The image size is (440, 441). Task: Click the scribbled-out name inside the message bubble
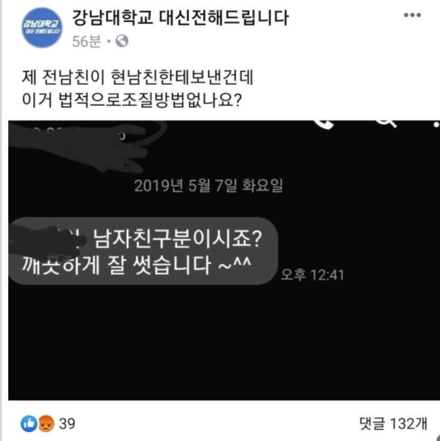pyautogui.click(x=49, y=243)
